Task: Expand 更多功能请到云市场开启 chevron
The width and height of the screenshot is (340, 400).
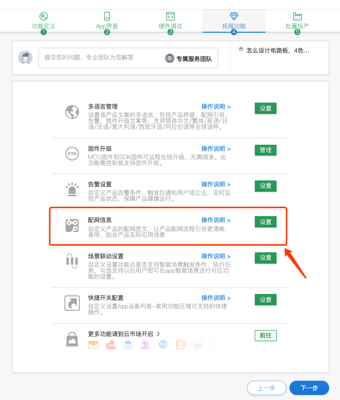Action: click(x=159, y=334)
